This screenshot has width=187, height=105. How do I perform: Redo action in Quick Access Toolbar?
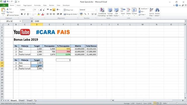(12, 1)
